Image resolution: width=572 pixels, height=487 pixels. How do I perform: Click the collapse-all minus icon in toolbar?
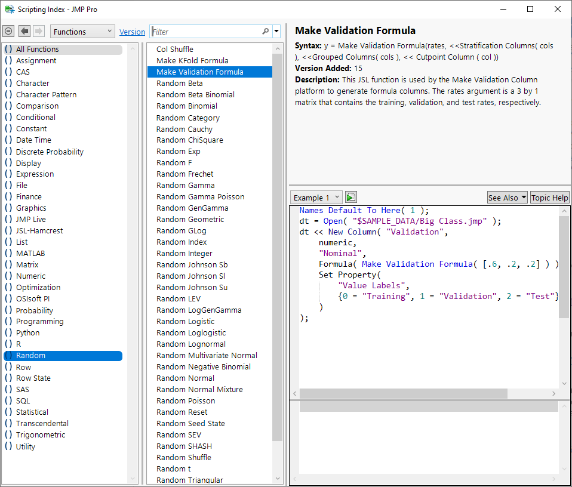point(8,31)
